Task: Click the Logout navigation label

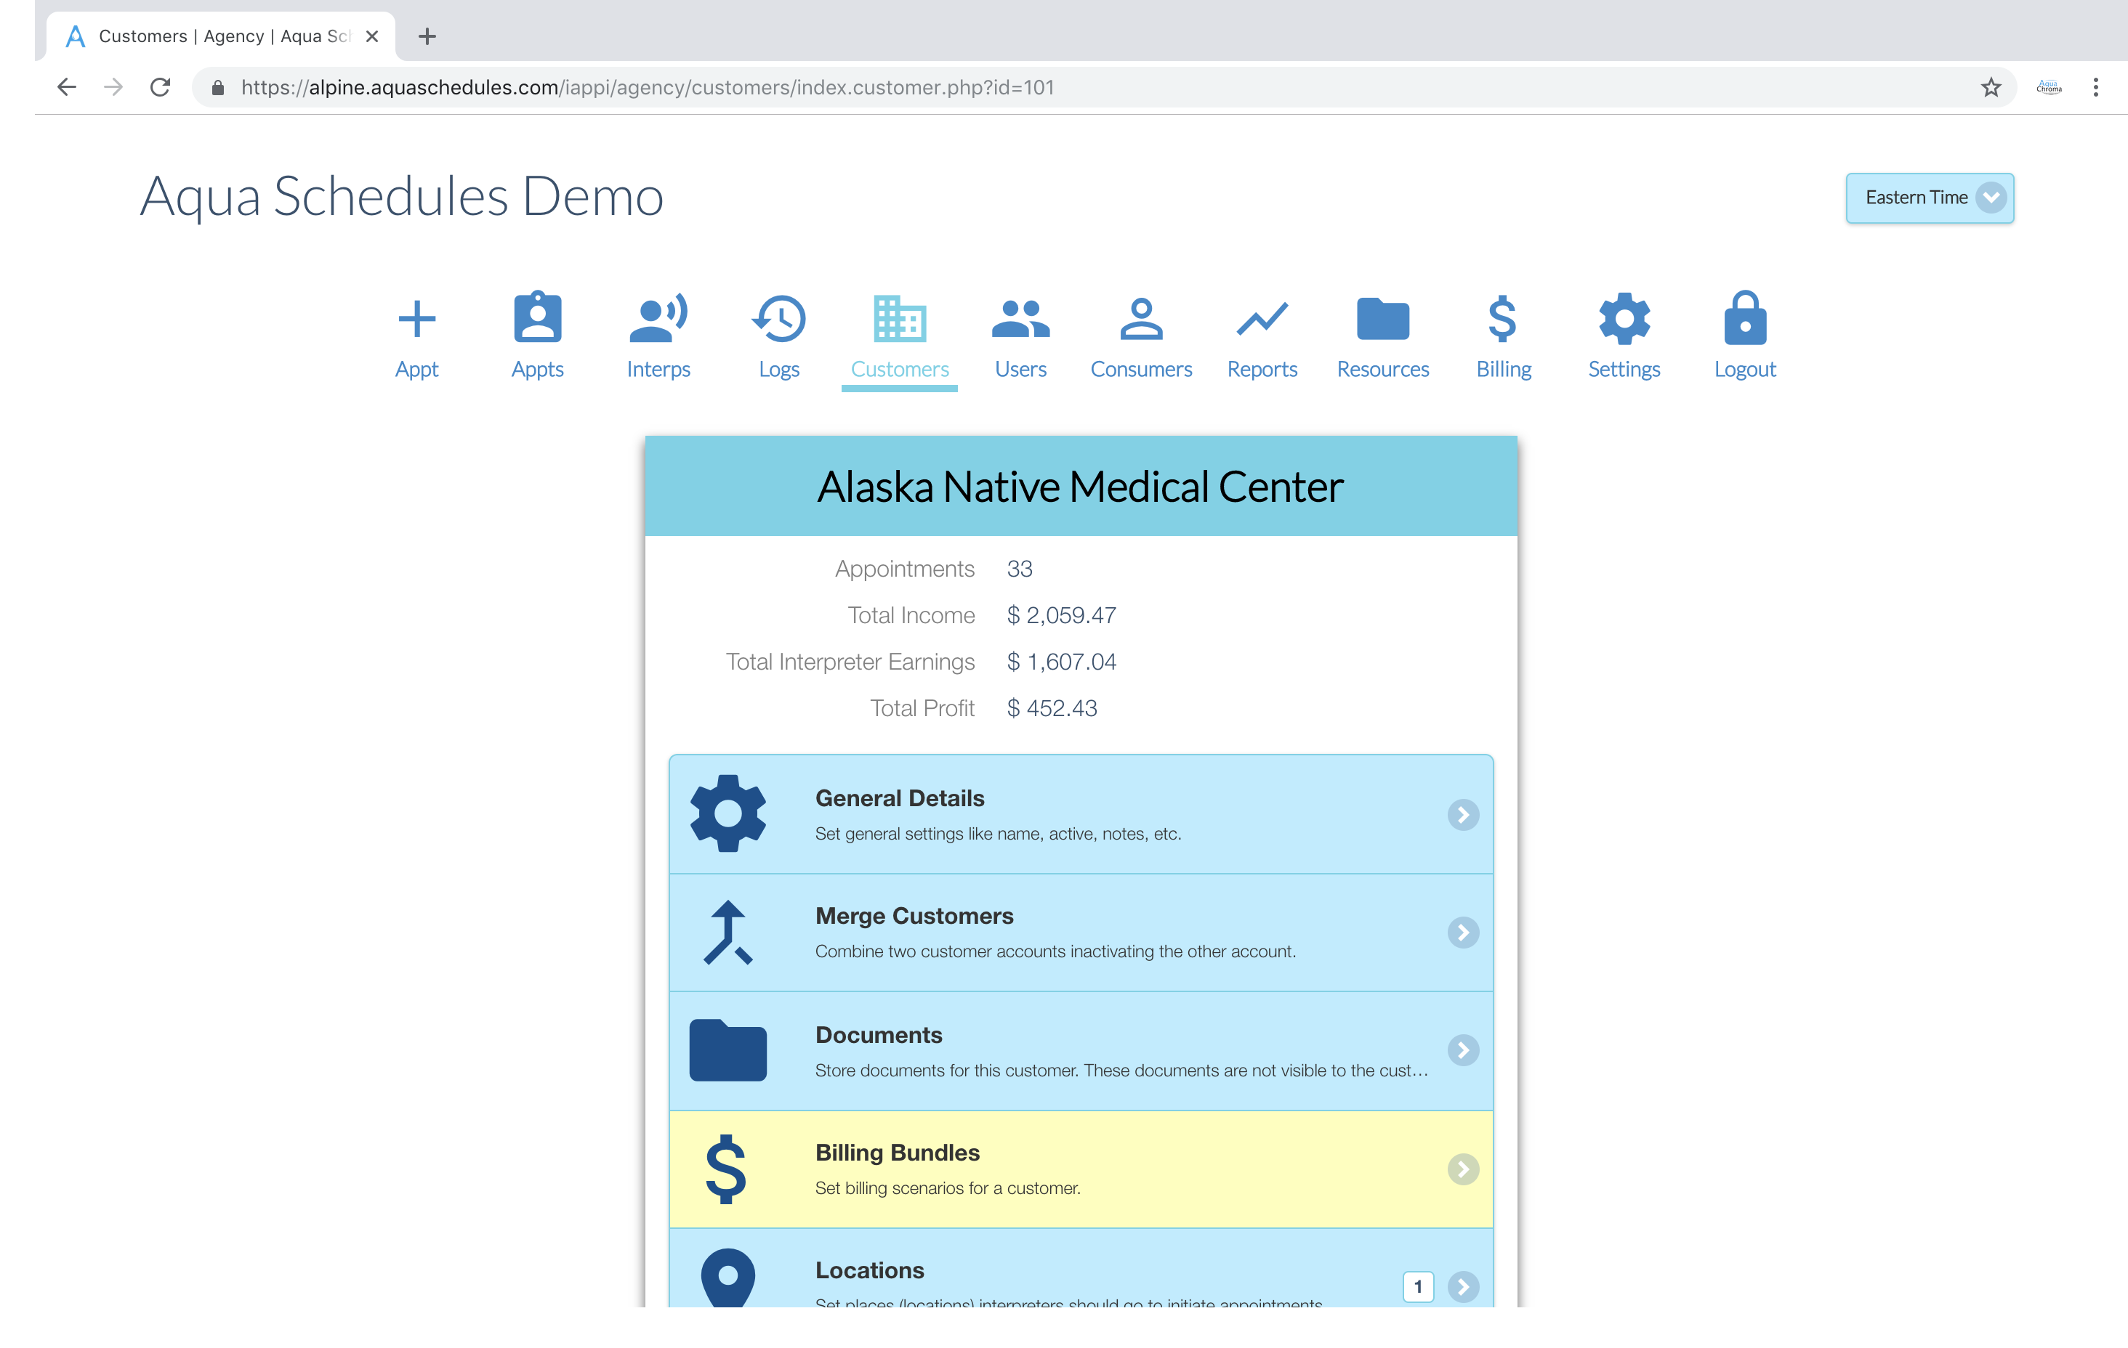Action: [x=1745, y=369]
